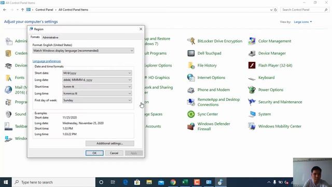Click Cancel in Region dialog
This screenshot has width=332, height=187.
point(114,153)
